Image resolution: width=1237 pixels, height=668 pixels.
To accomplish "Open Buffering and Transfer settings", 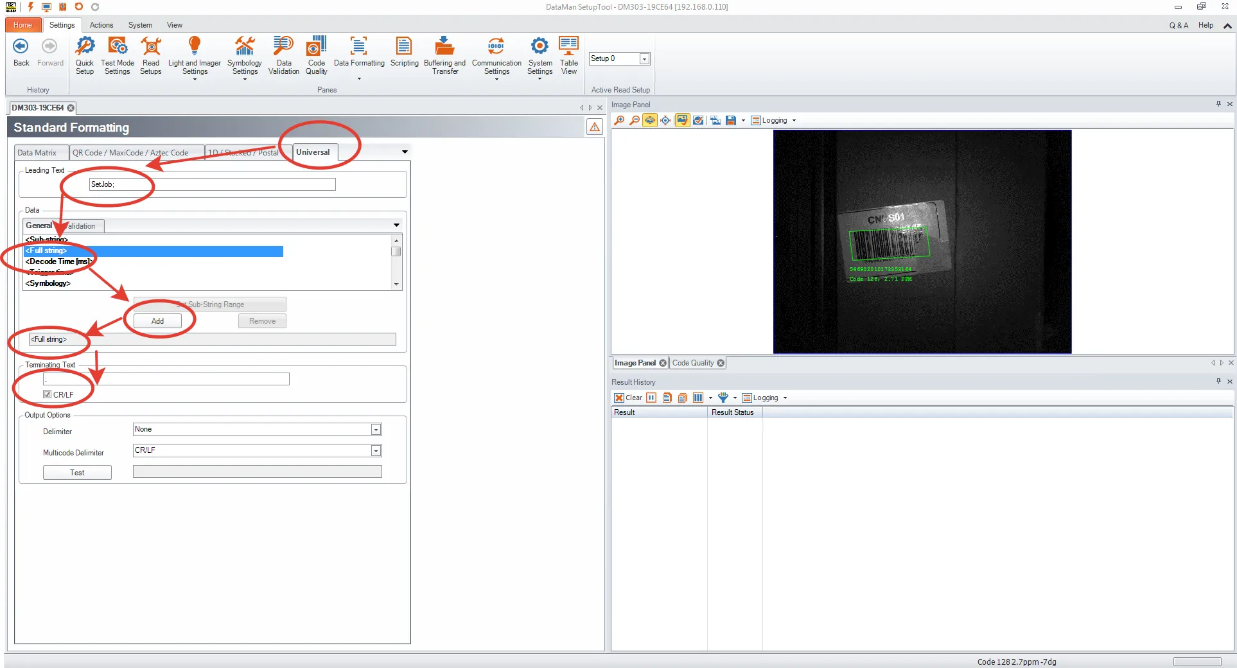I will 444,55.
